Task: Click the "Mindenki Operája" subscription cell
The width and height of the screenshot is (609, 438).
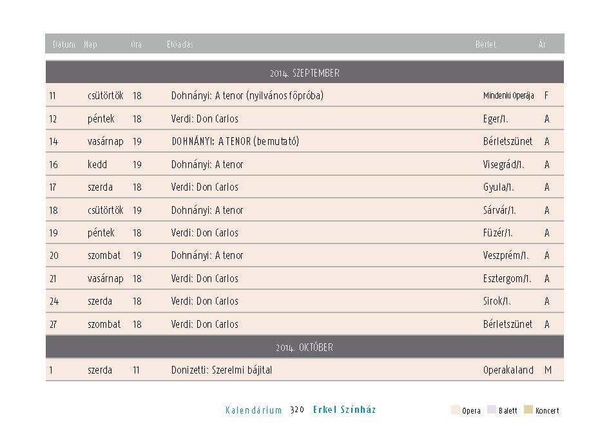Action: point(509,95)
